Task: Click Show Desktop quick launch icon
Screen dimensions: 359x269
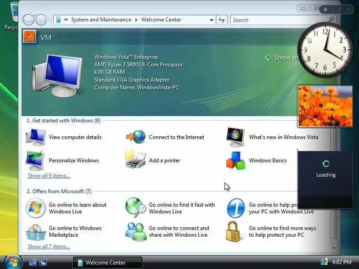Action: click(32, 262)
